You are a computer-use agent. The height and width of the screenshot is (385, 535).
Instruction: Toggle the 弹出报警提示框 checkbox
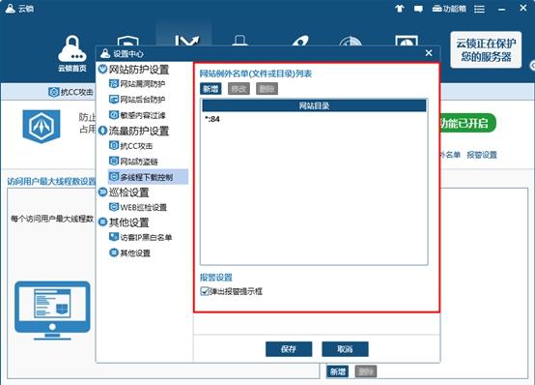[205, 291]
